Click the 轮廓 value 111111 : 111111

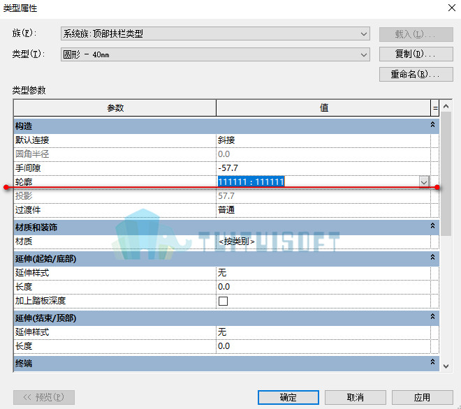click(x=251, y=182)
